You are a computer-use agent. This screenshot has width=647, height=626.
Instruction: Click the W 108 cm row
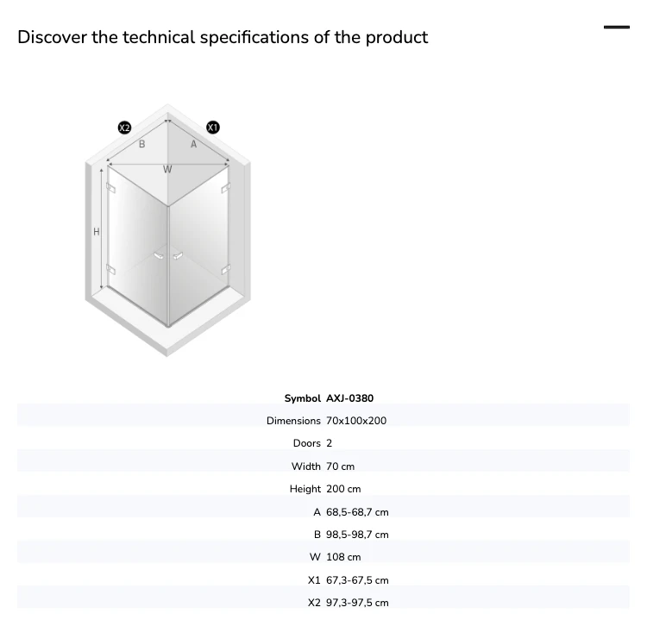[323, 557]
